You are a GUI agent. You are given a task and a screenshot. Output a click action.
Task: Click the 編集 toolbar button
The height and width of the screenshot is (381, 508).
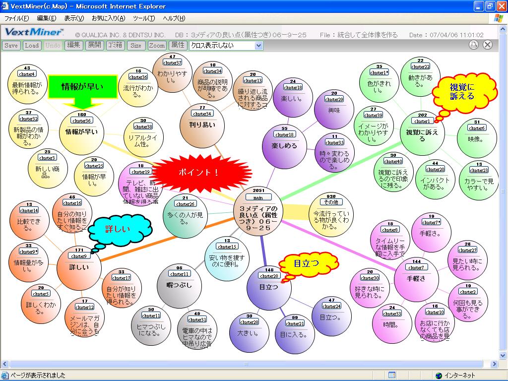click(73, 45)
